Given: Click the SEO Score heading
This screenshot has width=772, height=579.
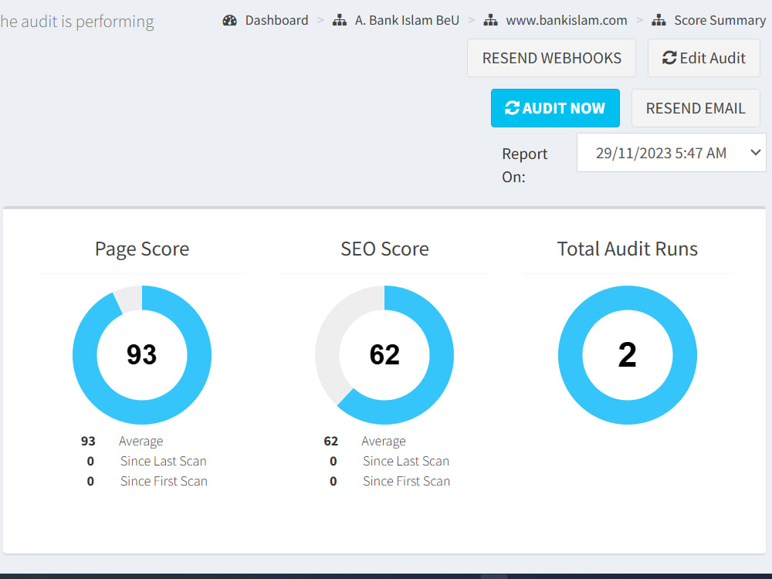Looking at the screenshot, I should 384,249.
